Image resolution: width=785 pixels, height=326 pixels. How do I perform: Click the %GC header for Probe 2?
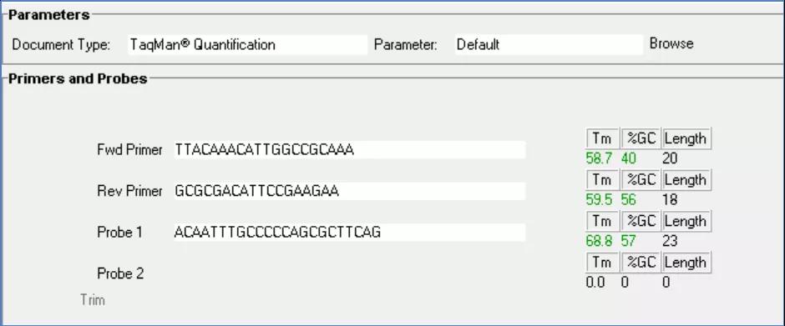(641, 262)
